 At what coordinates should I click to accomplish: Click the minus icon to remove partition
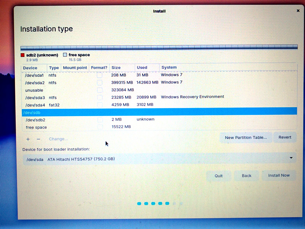tap(38, 139)
